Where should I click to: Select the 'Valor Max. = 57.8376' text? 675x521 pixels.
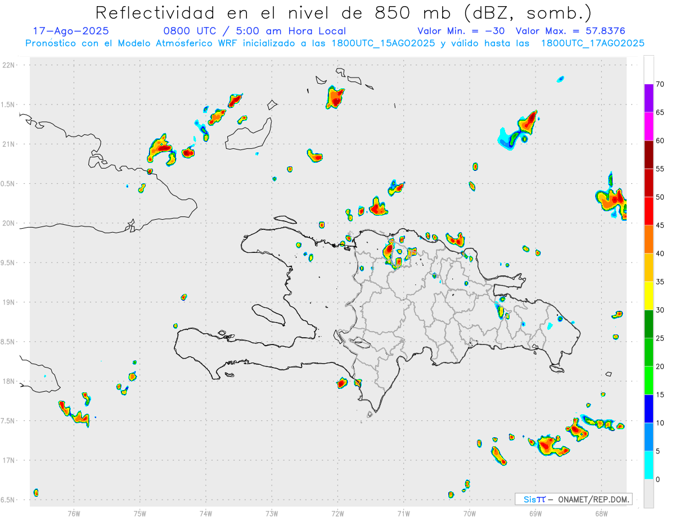click(x=570, y=31)
